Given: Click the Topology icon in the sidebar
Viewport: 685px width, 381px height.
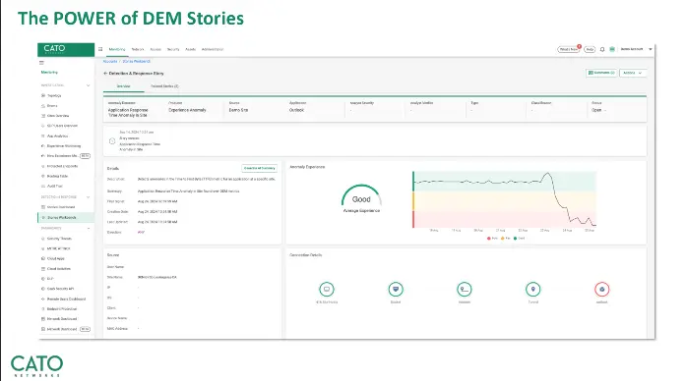Looking at the screenshot, I should pyautogui.click(x=43, y=95).
